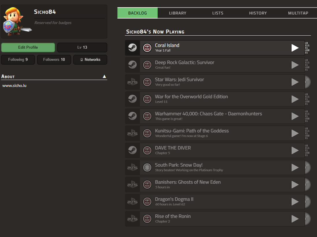Collapse the About section with the triangle
This screenshot has height=237, width=317.
[x=104, y=76]
